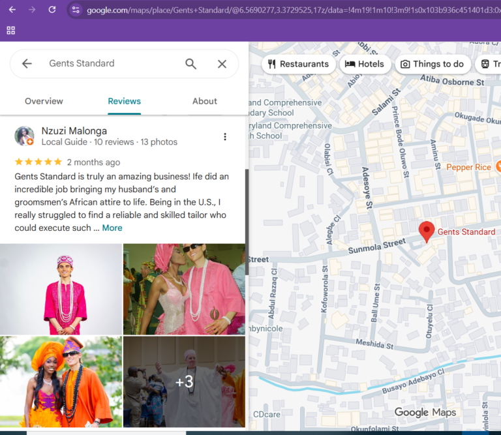Open photo of couple in orange outfits
The height and width of the screenshot is (435, 501).
[x=61, y=382]
